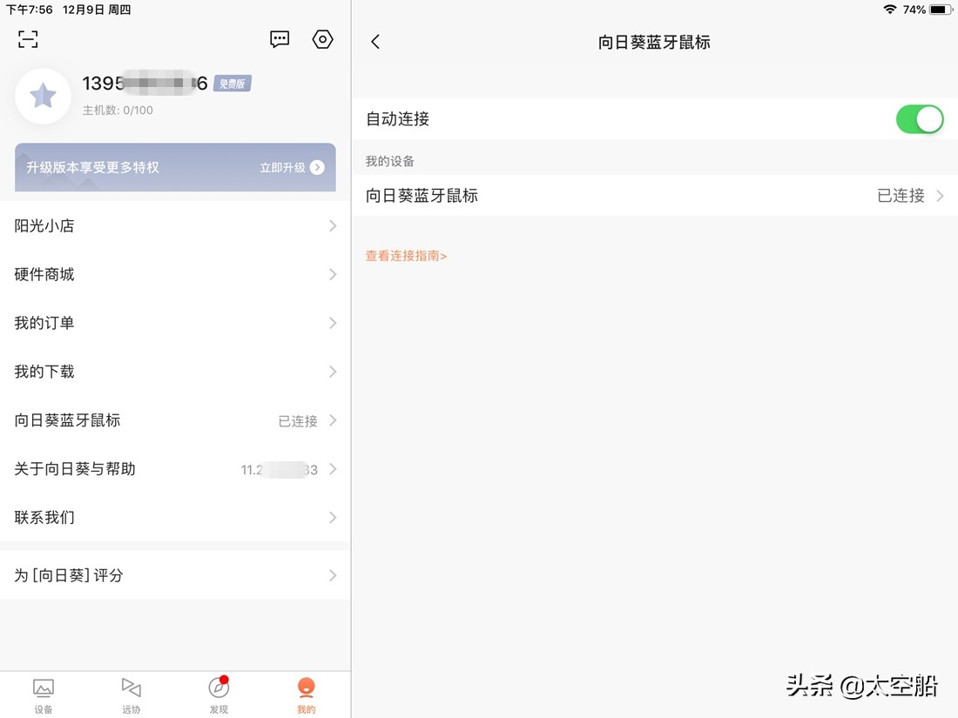
Task: Toggle the 自动连接 switch
Action: [920, 119]
